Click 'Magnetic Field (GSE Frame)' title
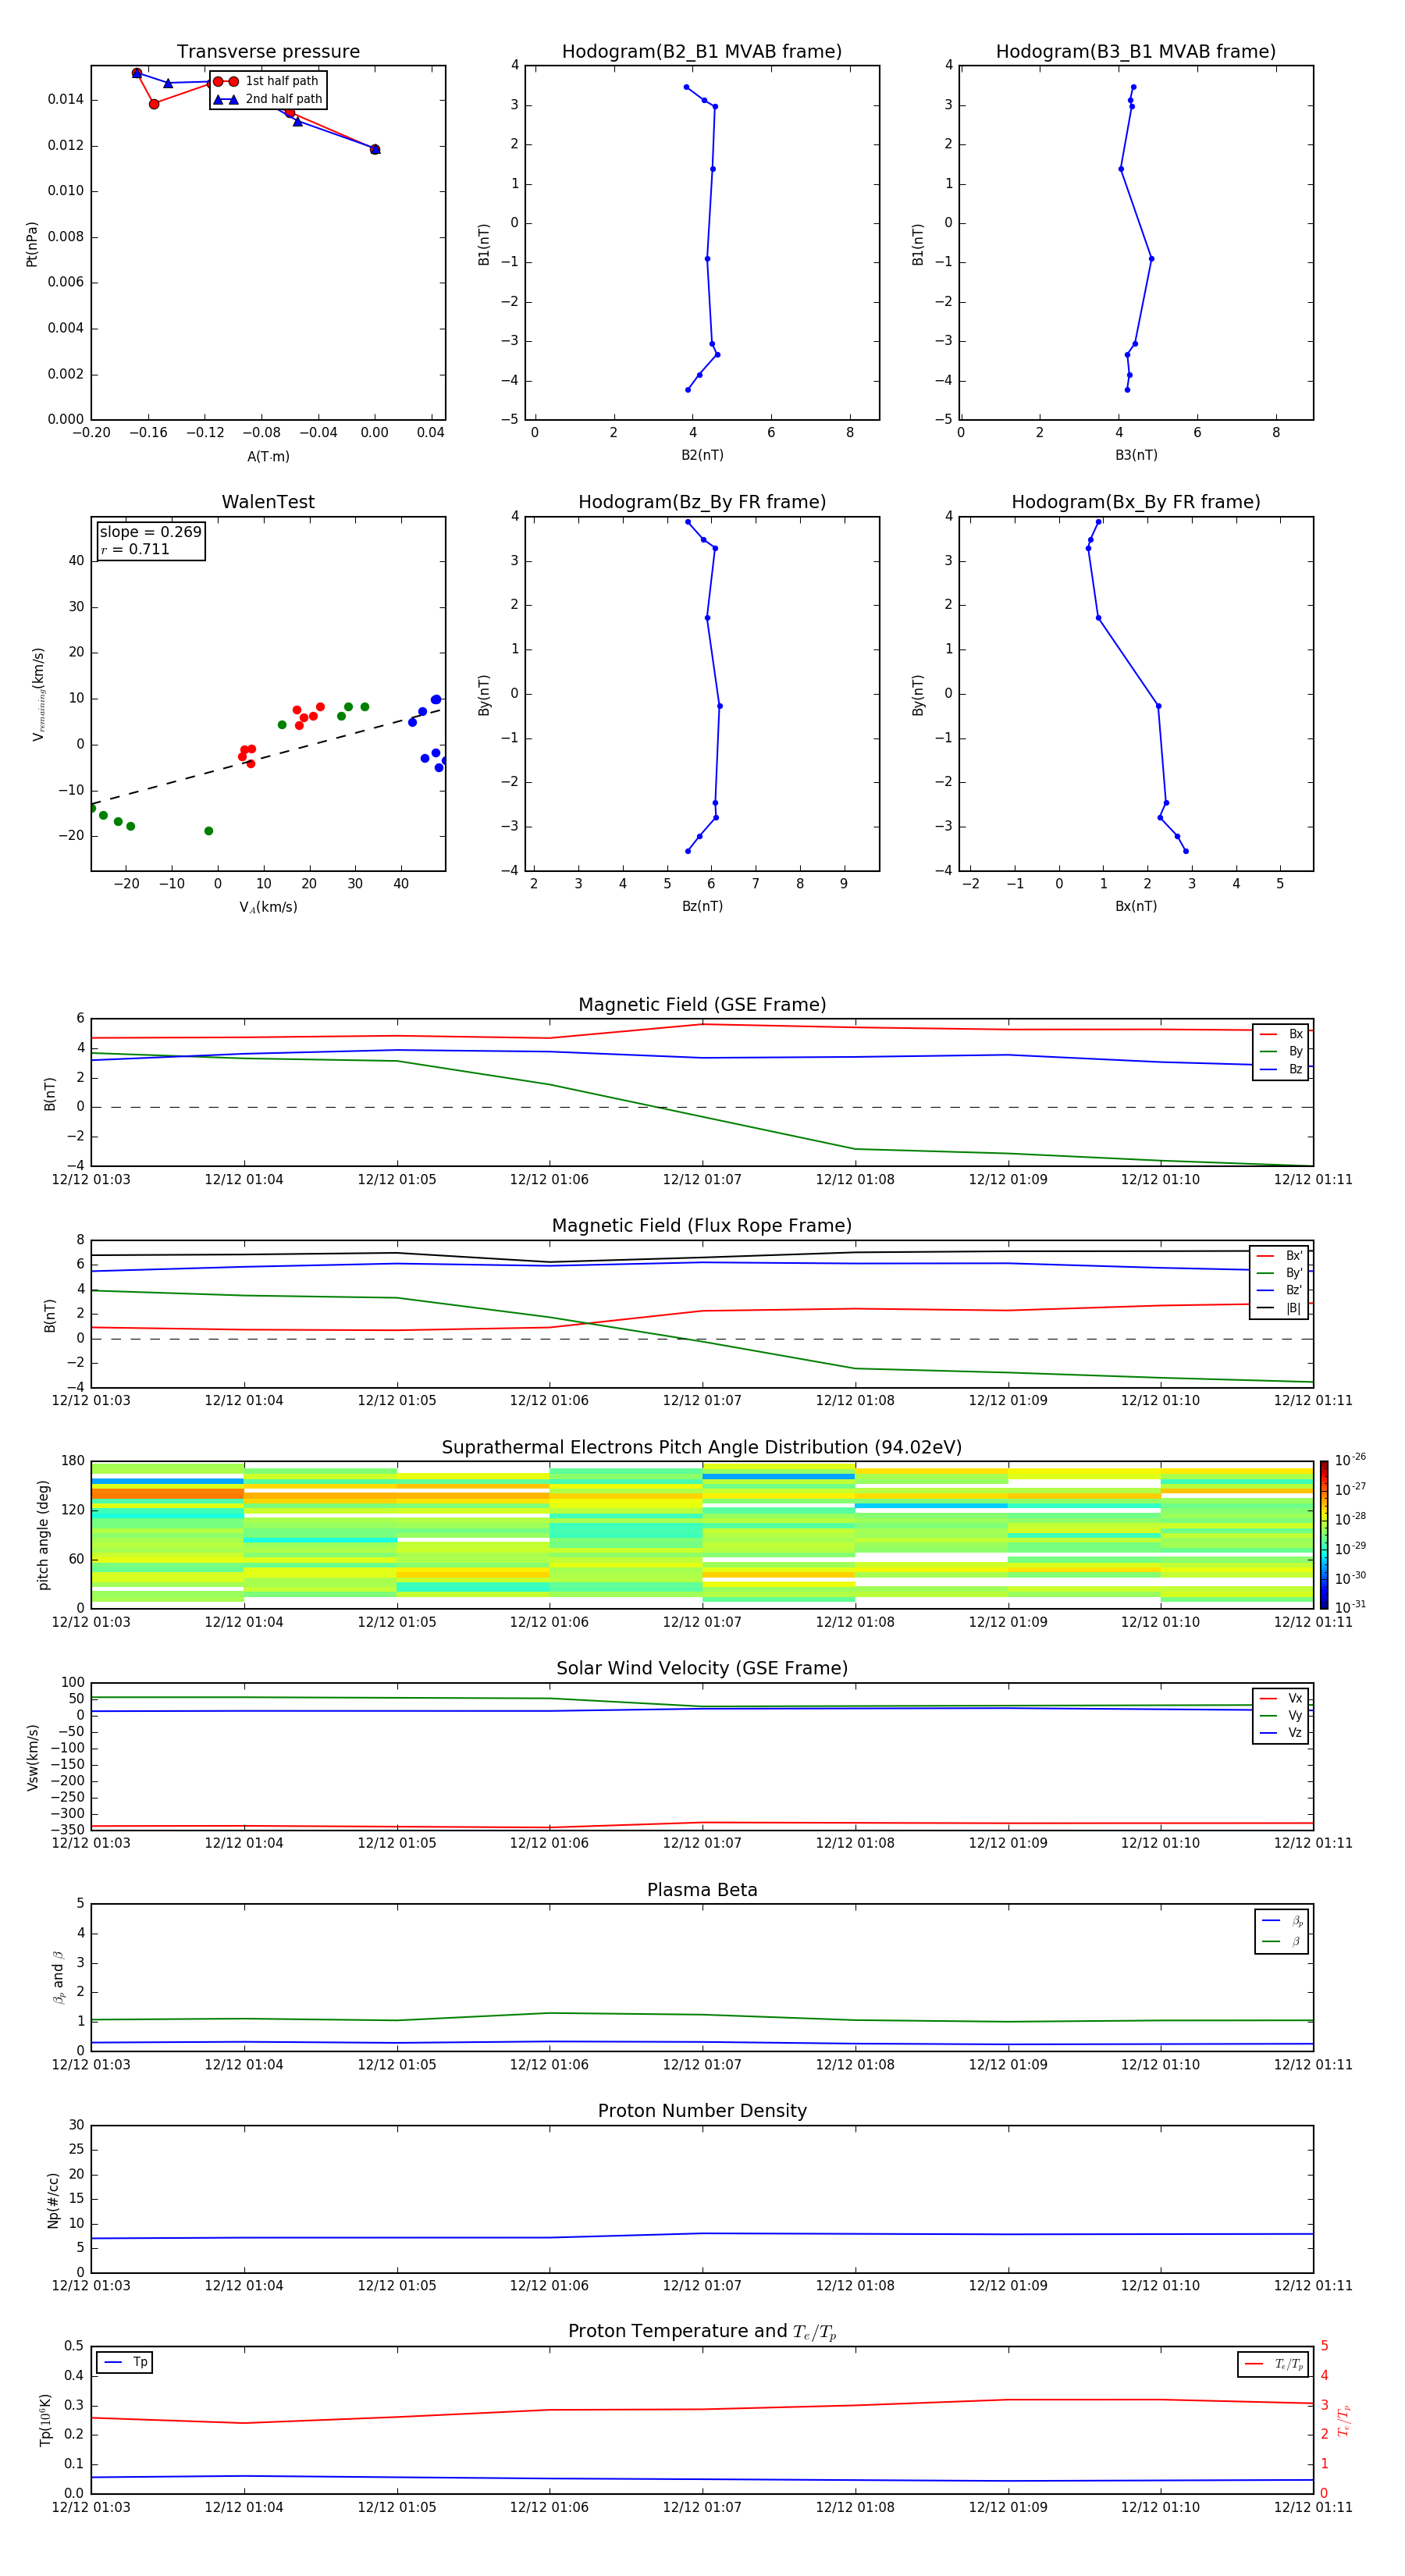Screen dimensions: 1405x2576 coord(702,1005)
